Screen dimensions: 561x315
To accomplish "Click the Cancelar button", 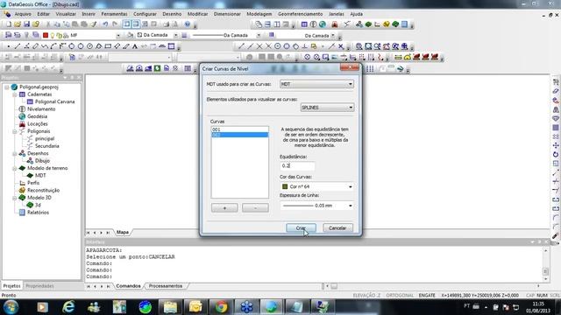I will (337, 227).
